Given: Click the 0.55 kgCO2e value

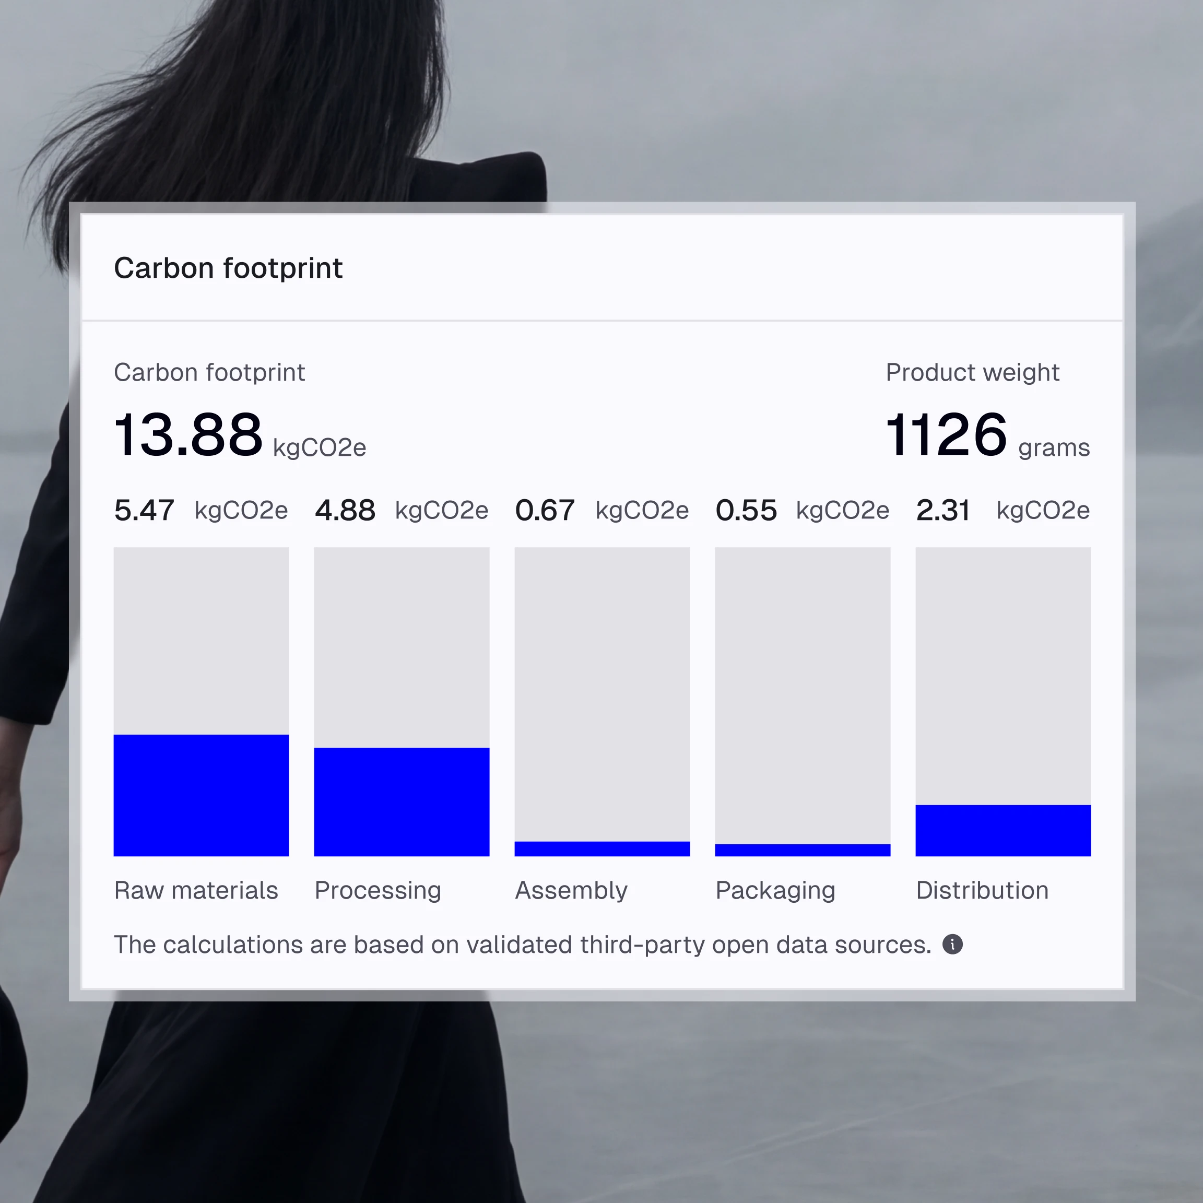Looking at the screenshot, I should pyautogui.click(x=802, y=510).
